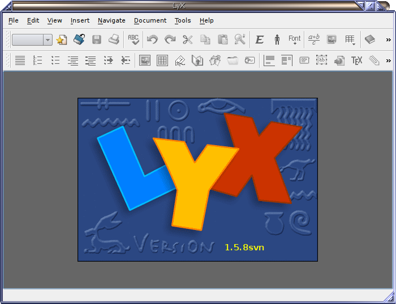Apply centered list-lines icon
The image size is (396, 304).
(x=73, y=60)
